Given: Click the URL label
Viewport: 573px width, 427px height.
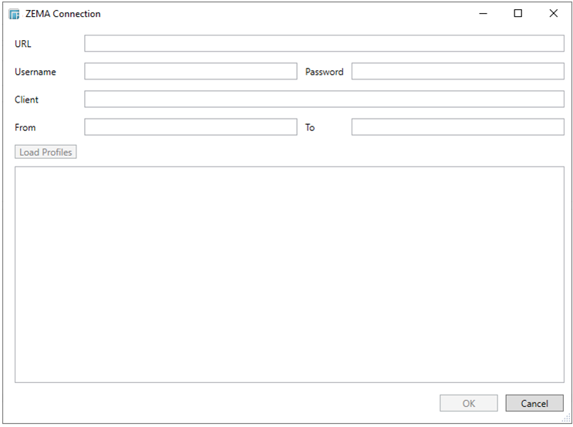Looking at the screenshot, I should click(23, 44).
